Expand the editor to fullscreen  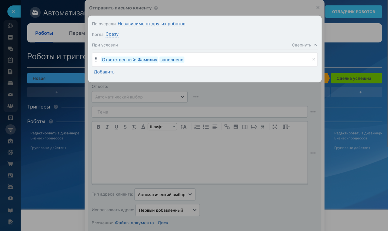275,127
